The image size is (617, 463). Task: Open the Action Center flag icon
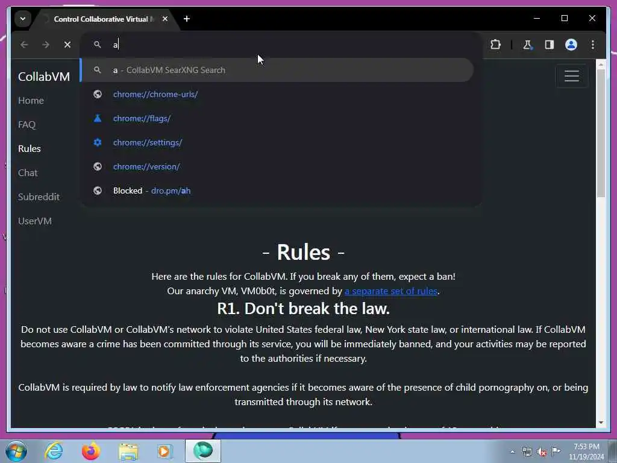556,451
